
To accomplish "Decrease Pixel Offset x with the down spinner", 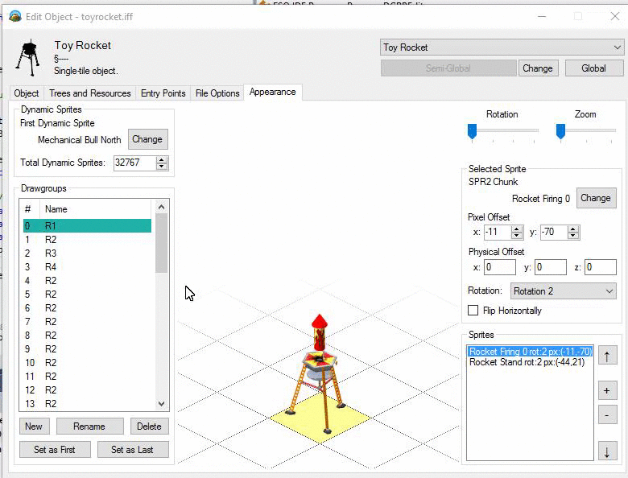I will tap(517, 236).
